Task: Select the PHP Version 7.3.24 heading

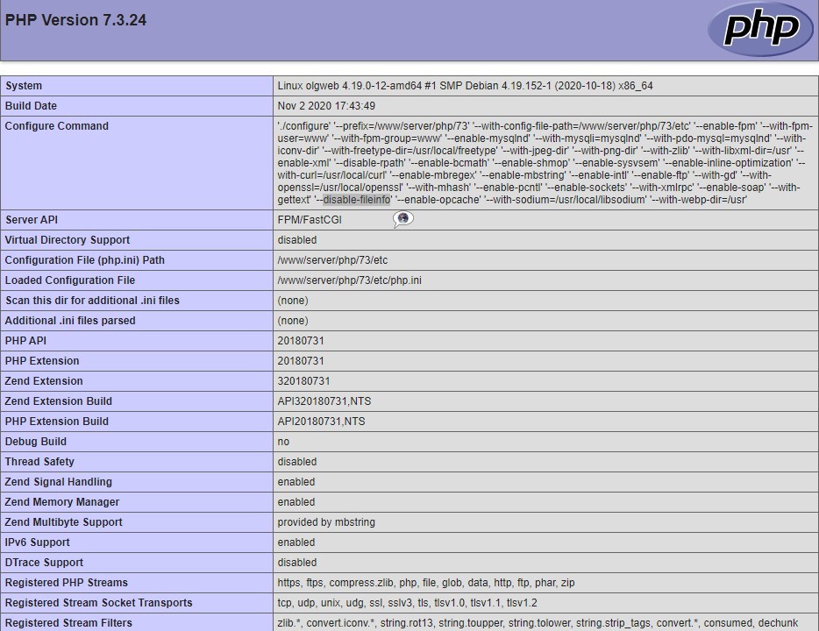Action: [x=75, y=20]
